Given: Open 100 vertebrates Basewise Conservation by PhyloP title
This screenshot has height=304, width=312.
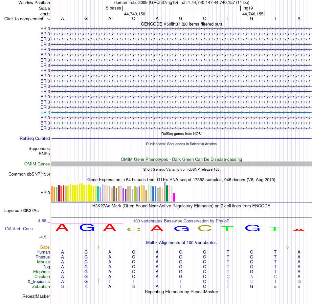Looking at the screenshot, I should (x=181, y=221).
